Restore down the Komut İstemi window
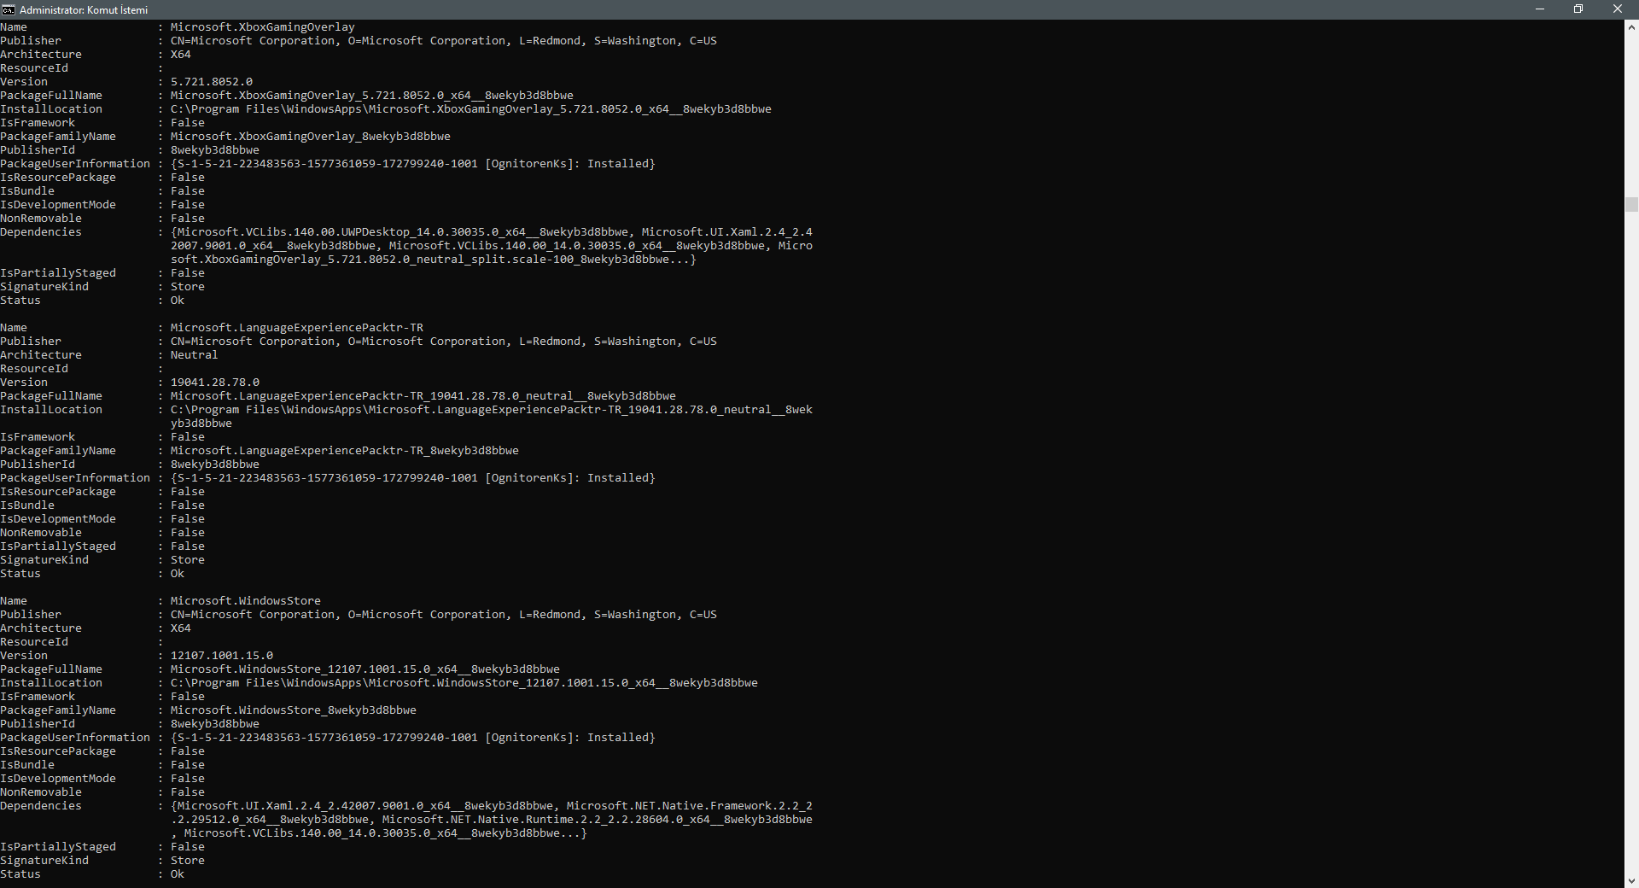Screen dimensions: 1639x888 1578,9
